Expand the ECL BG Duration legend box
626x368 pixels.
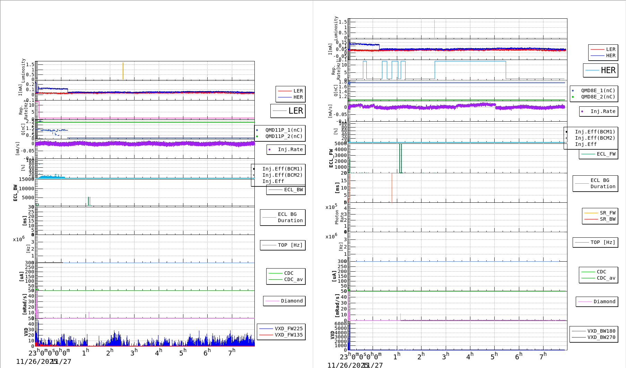[x=282, y=217]
